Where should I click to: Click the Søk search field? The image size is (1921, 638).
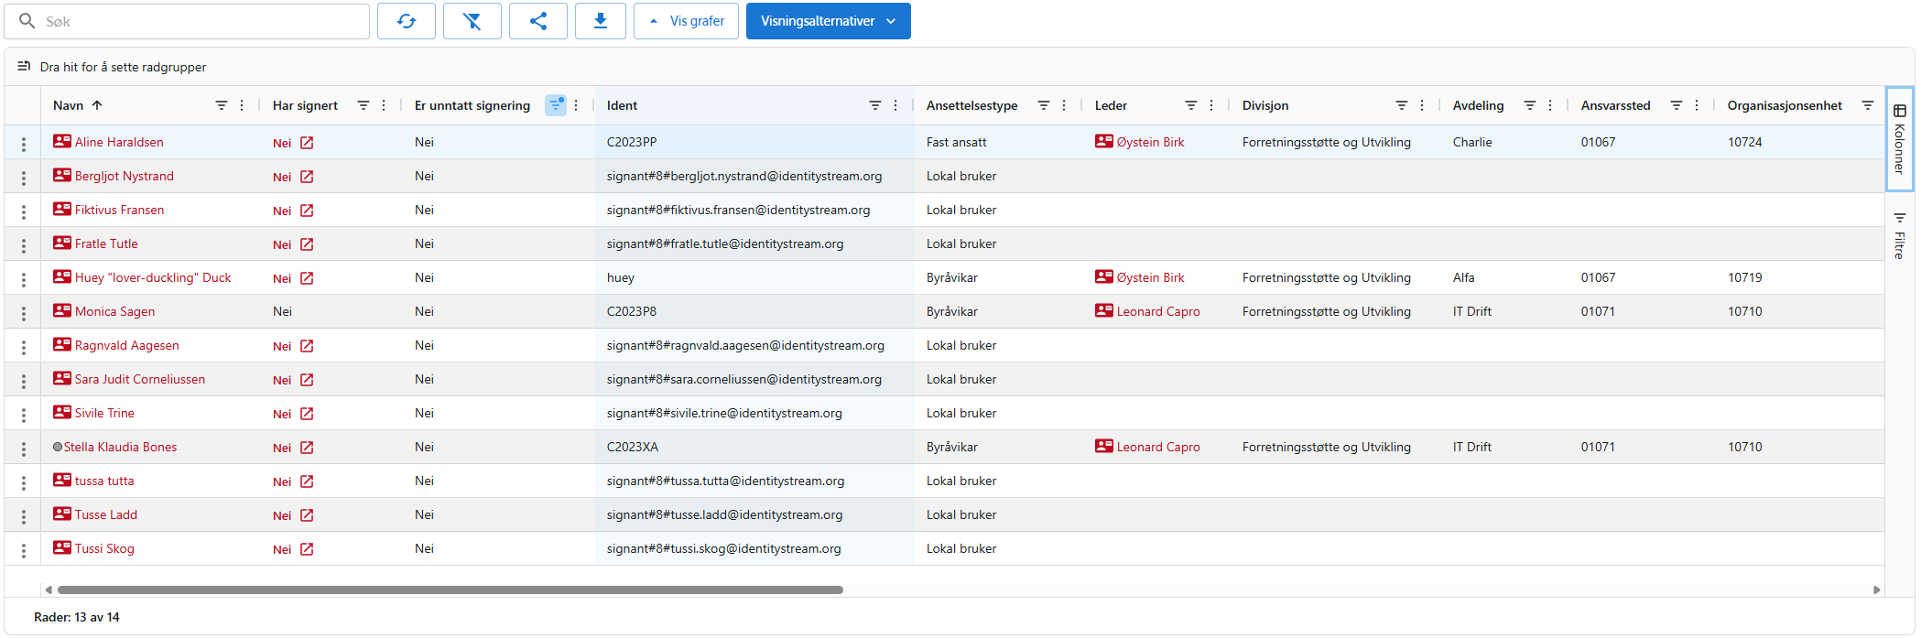tap(201, 21)
